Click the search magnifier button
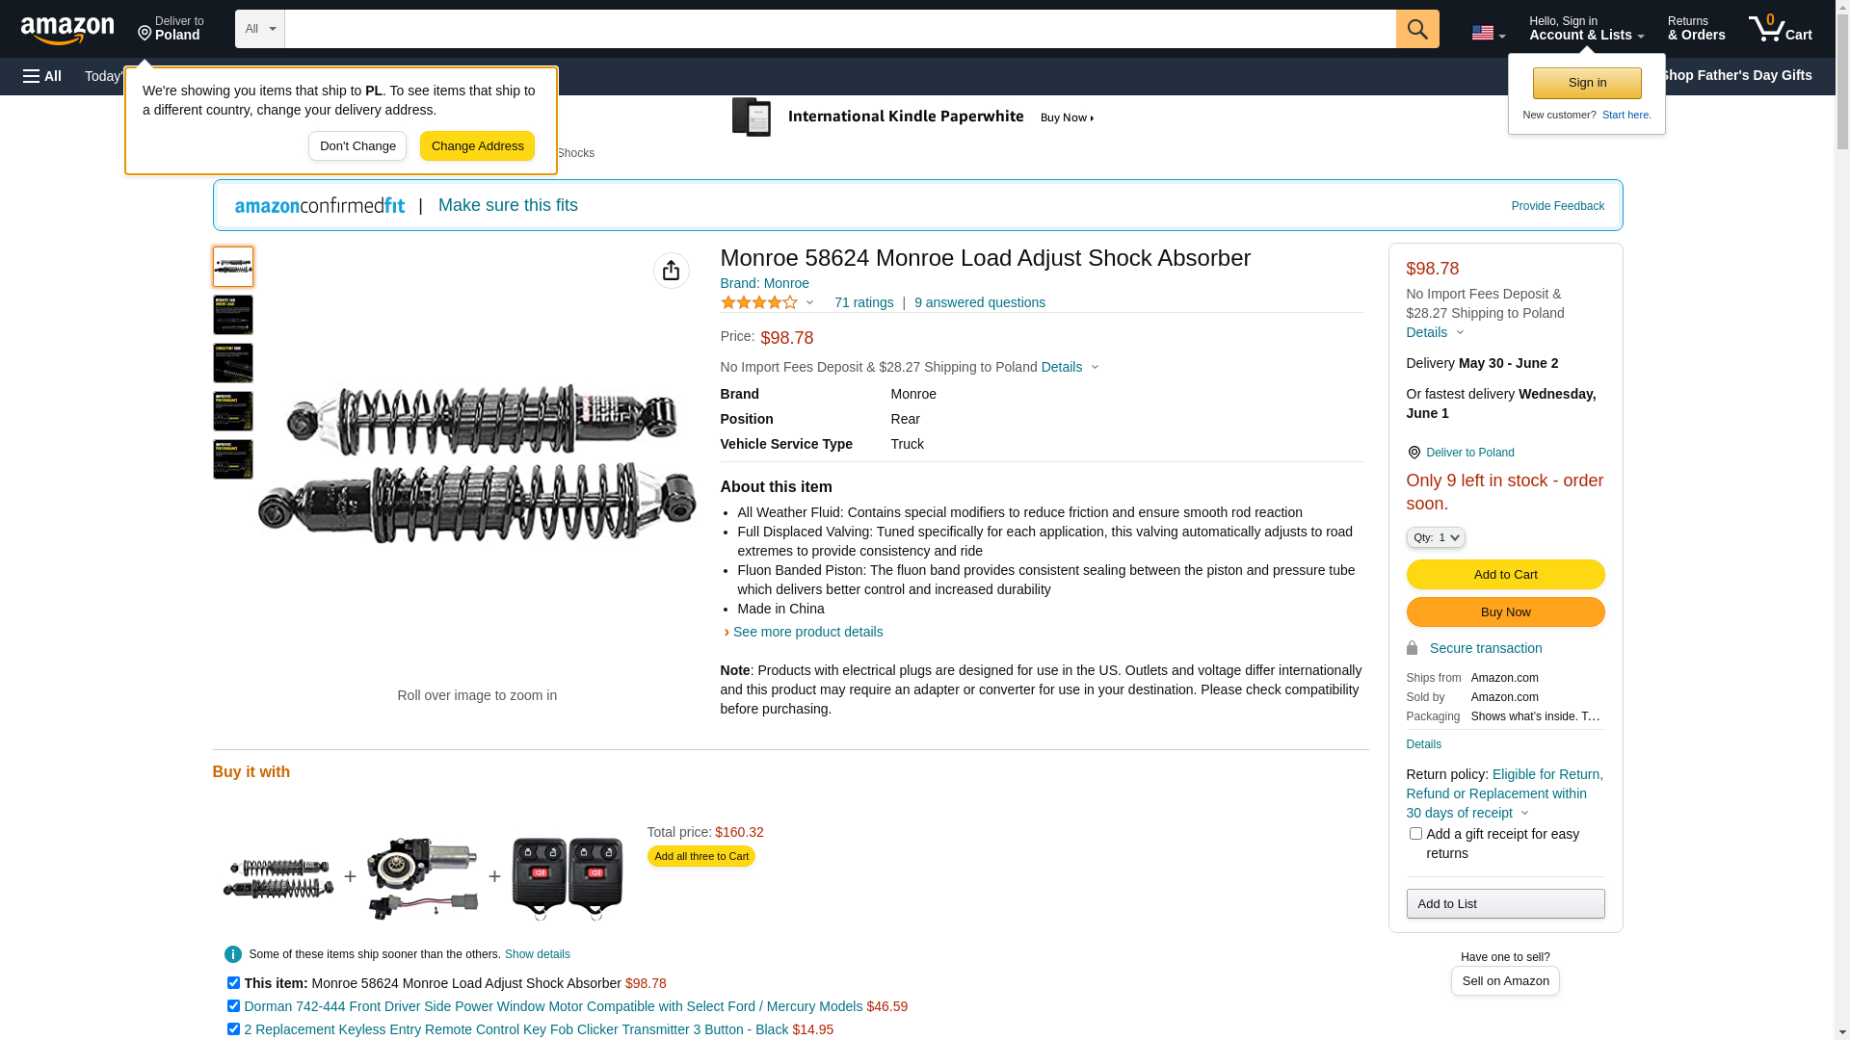The image size is (1850, 1040). [1416, 29]
